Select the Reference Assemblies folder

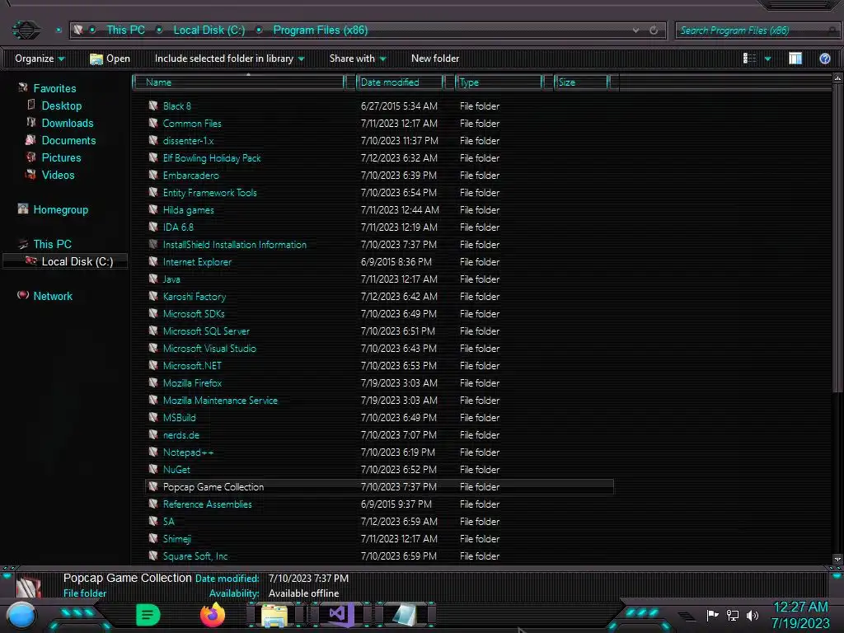pos(207,504)
